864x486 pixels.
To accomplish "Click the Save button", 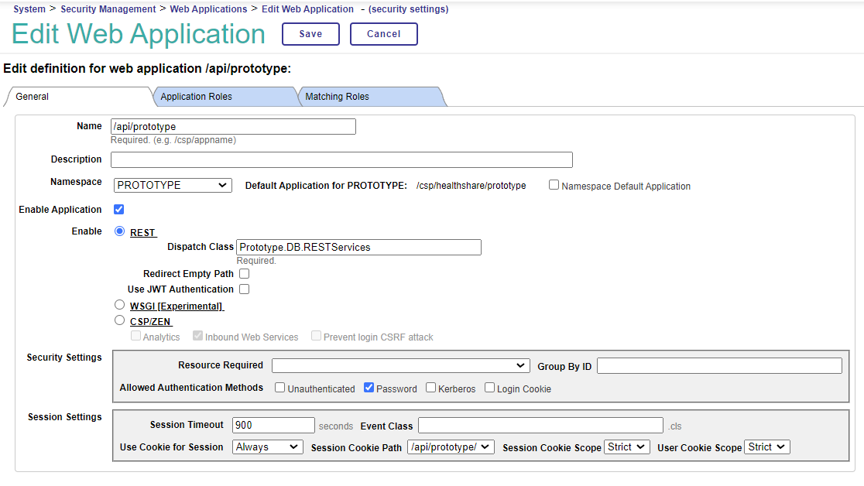I will (310, 34).
